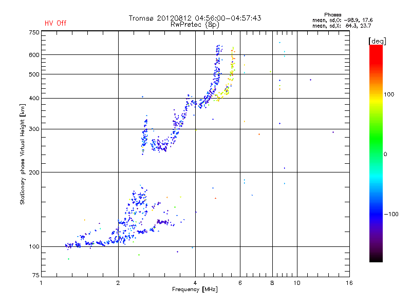The width and height of the screenshot is (411, 308).
Task: Click y-axis tick label 750
Action: (34, 32)
